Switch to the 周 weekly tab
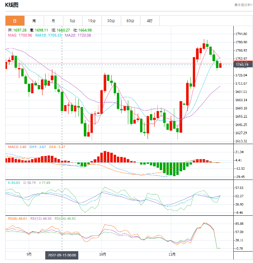This screenshot has height=263, width=253. [x=34, y=21]
